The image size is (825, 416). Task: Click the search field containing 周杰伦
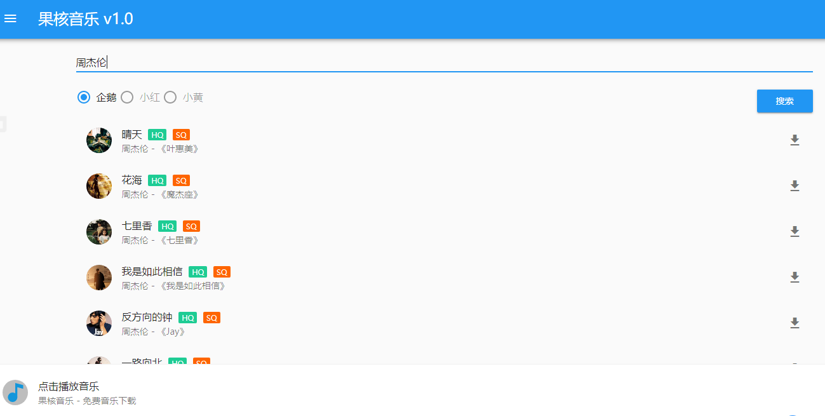point(445,62)
